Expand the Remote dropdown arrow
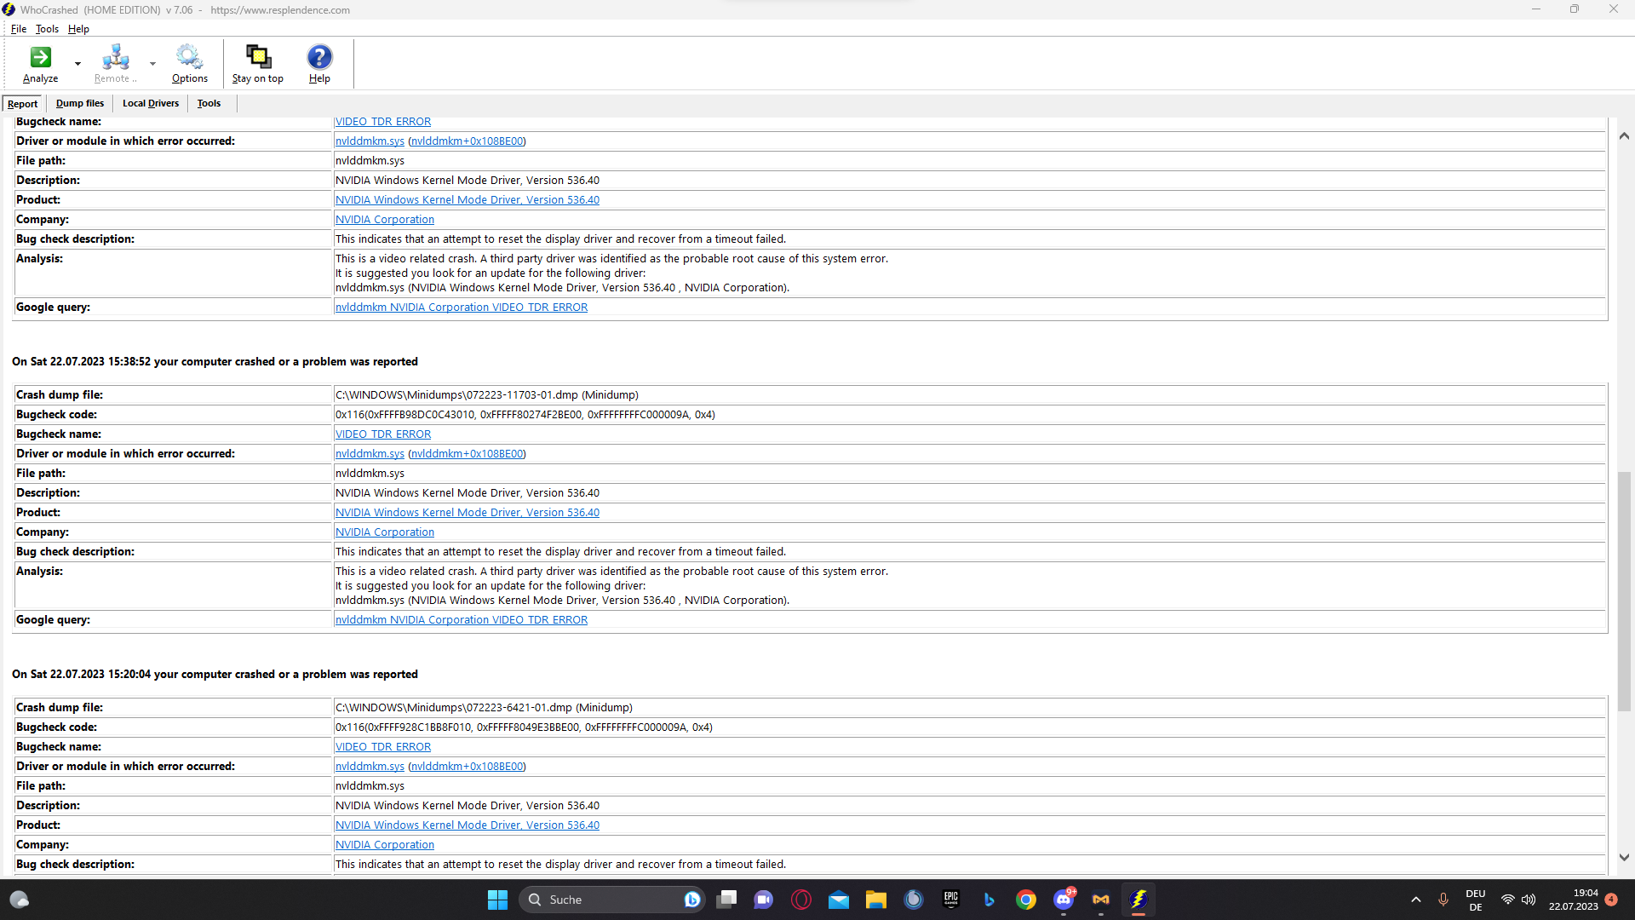Image resolution: width=1635 pixels, height=920 pixels. tap(152, 64)
